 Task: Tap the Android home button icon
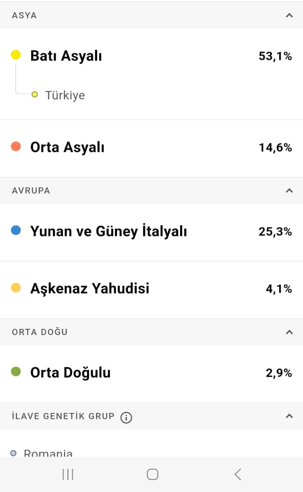coord(153,474)
